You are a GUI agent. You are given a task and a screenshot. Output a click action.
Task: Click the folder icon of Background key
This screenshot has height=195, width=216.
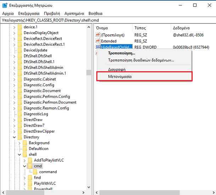[25, 143]
